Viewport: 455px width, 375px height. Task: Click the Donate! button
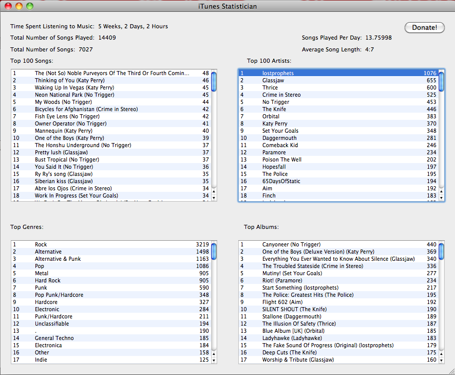425,28
